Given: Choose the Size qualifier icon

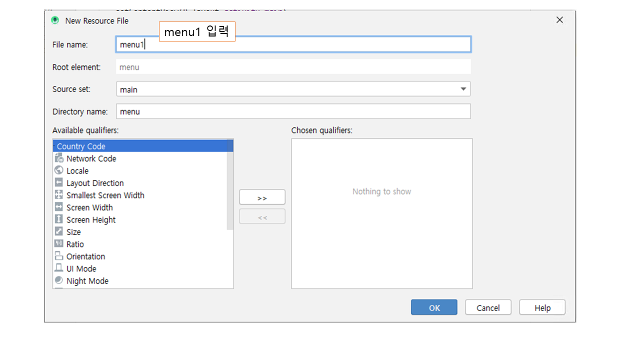Looking at the screenshot, I should pos(59,231).
